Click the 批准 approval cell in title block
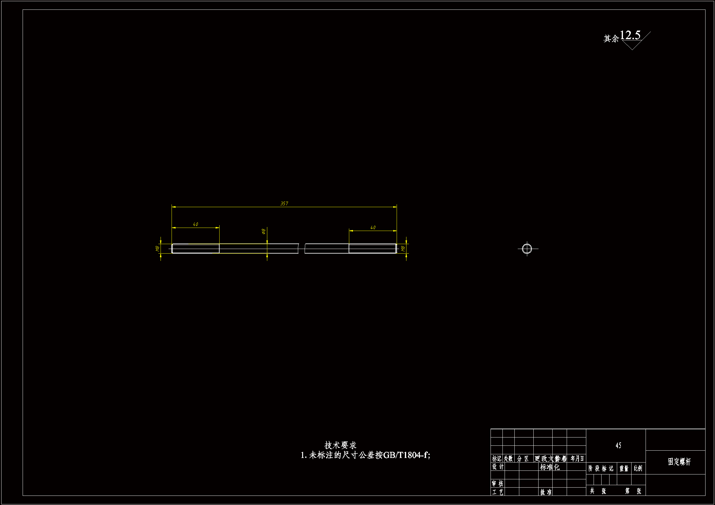 click(546, 492)
